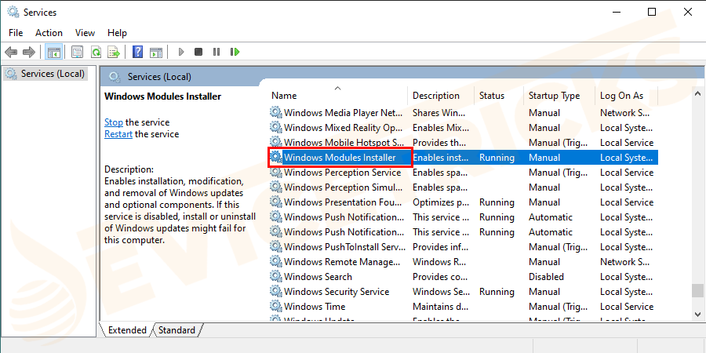This screenshot has width=706, height=353.
Task: Toggle Show/Hide Action Pane icon
Action: pos(156,53)
